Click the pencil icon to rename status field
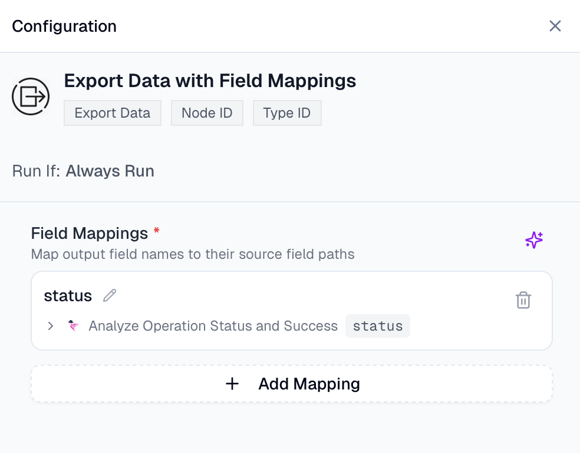580x453 pixels. pyautogui.click(x=109, y=296)
